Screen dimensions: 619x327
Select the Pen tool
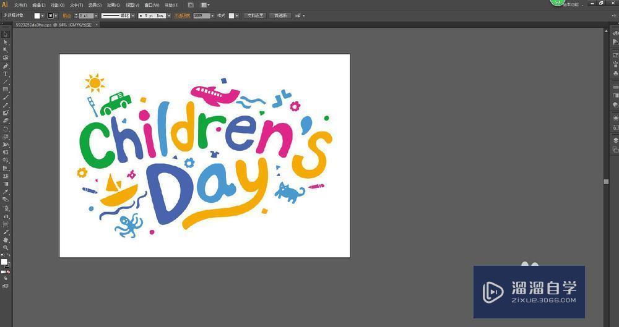(6, 66)
